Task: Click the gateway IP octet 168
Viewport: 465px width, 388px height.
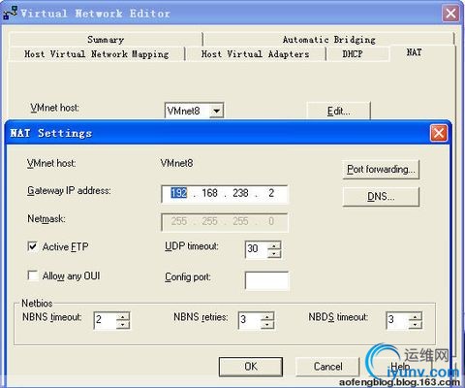Action: 209,193
